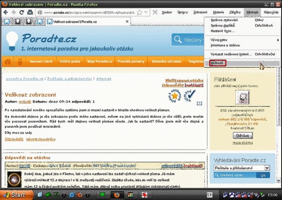Choose Vymazat nedávnou historii

click(x=242, y=54)
